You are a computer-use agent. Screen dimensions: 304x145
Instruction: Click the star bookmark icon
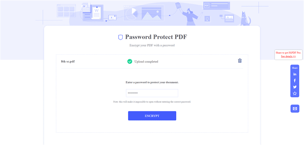click(x=295, y=93)
